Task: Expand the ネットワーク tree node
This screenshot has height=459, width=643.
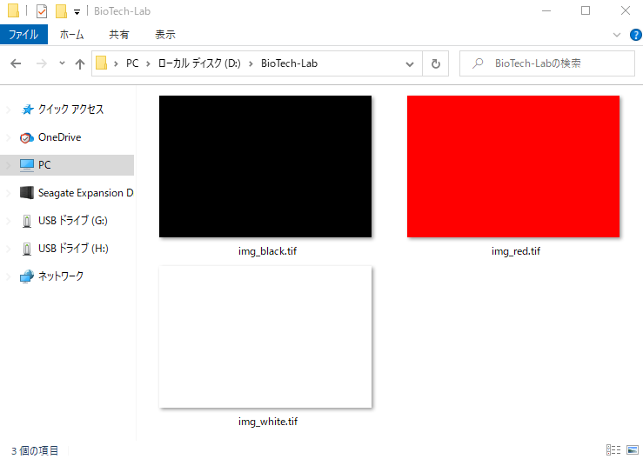Action: (8, 276)
